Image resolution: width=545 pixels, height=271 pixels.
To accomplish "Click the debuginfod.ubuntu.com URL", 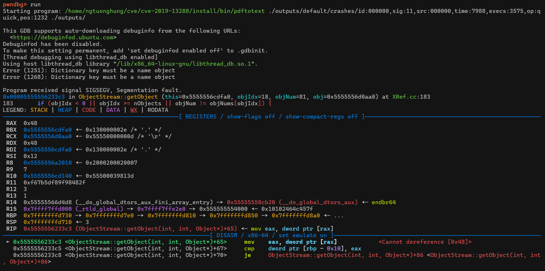I will click(63, 37).
